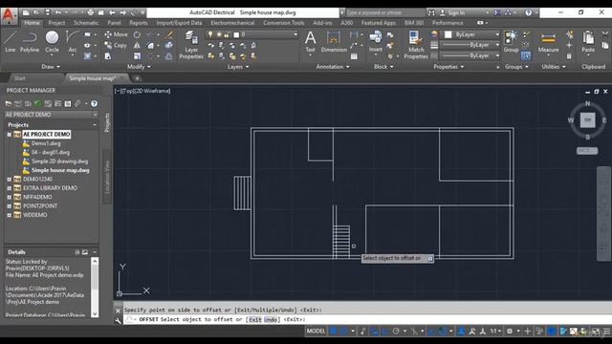
Task: Click the Help question mark in title bar
Action: pyautogui.click(x=528, y=12)
